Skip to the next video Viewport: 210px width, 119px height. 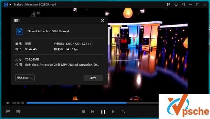click(114, 112)
